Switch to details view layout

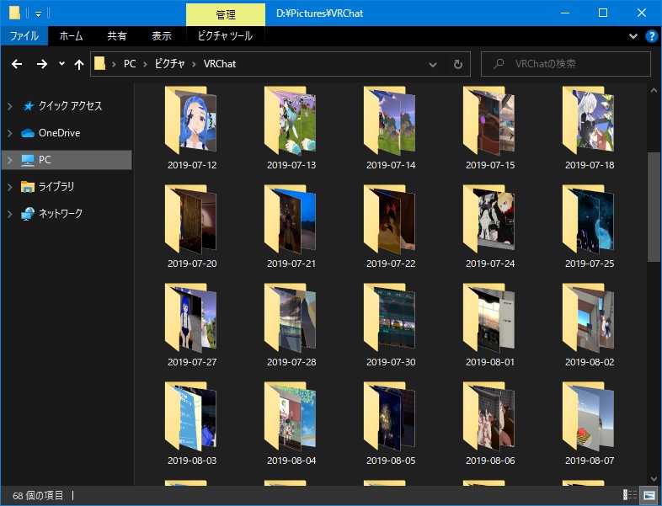coord(630,494)
